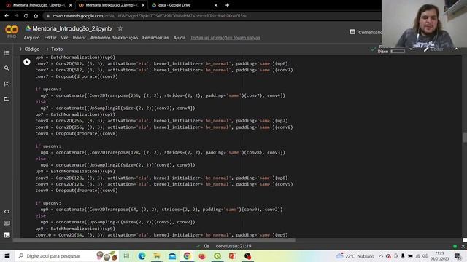467x262 pixels.
Task: Open the command palette icon in sidebar
Action: pyautogui.click(x=7, y=223)
